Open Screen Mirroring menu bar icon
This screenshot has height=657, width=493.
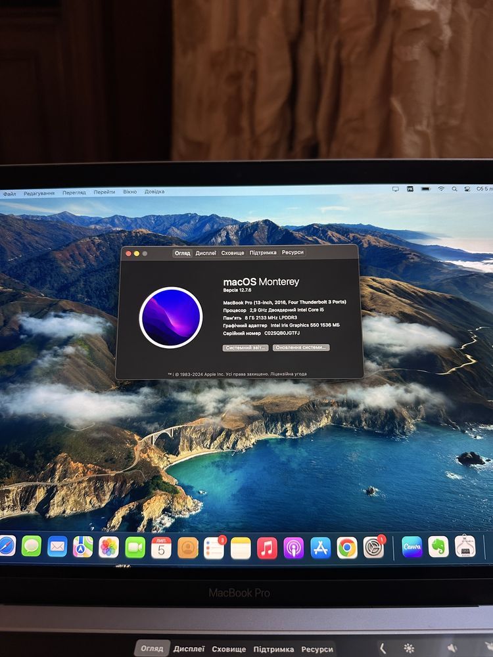coord(395,189)
